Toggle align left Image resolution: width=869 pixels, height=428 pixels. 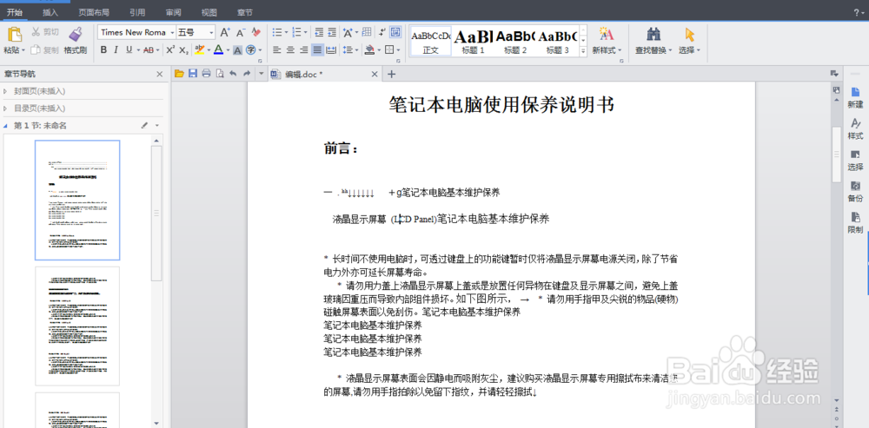pyautogui.click(x=277, y=49)
